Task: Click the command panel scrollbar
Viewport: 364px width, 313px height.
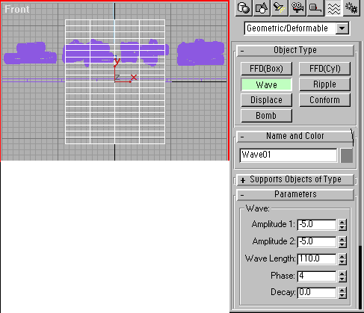Action: coord(360,277)
